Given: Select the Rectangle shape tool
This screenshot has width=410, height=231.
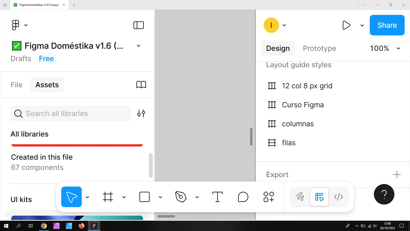Looking at the screenshot, I should pyautogui.click(x=145, y=197).
